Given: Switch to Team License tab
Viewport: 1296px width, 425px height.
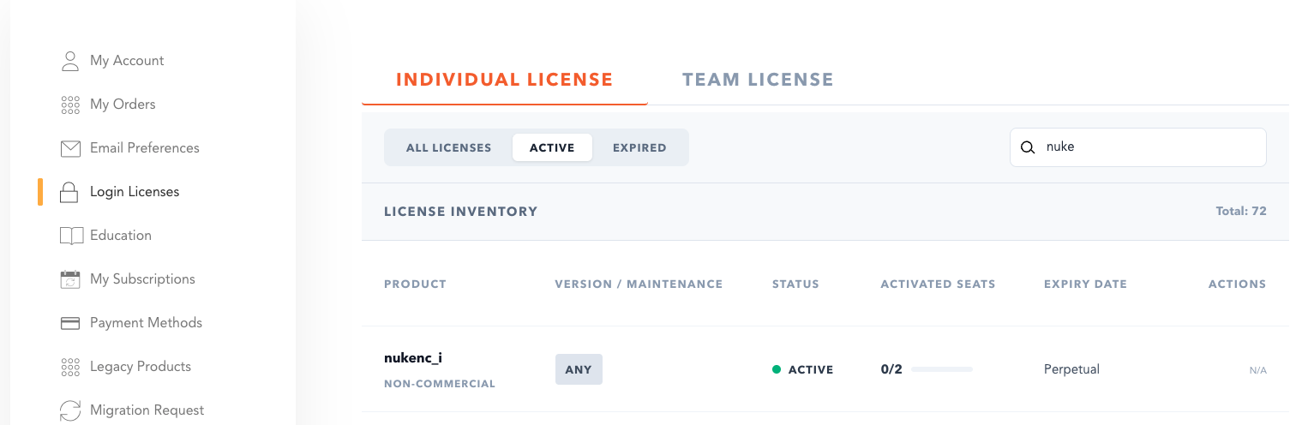Looking at the screenshot, I should pos(758,80).
